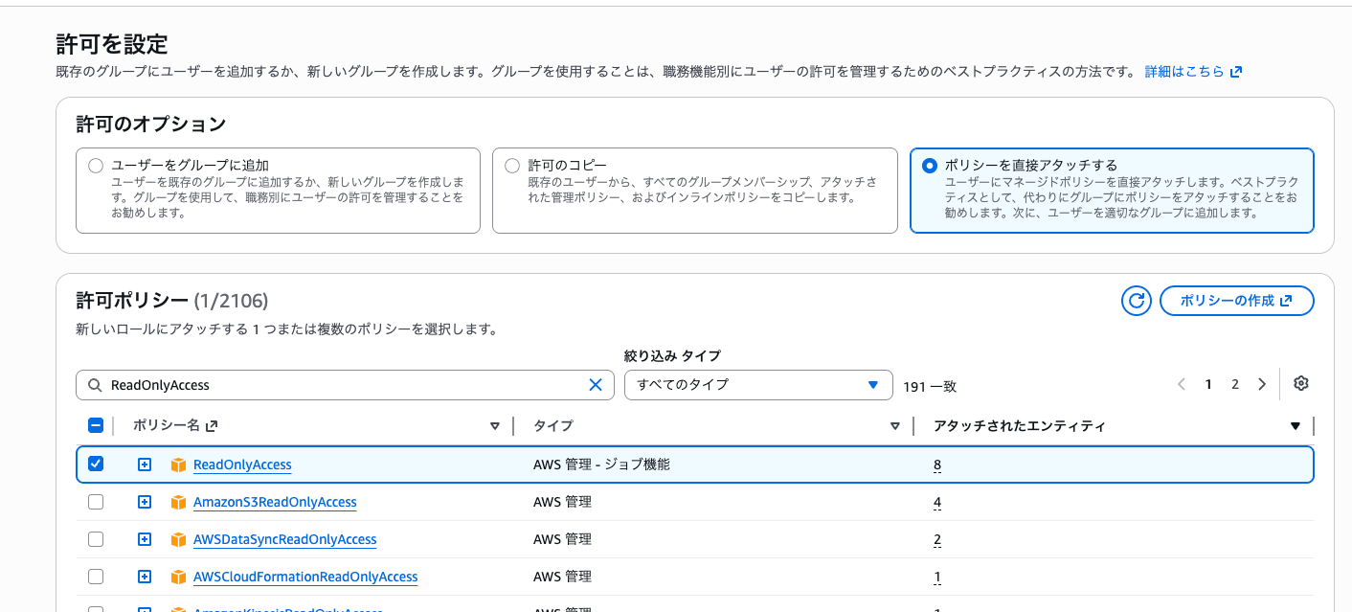Open the 詳細はこちら link

tap(1193, 72)
